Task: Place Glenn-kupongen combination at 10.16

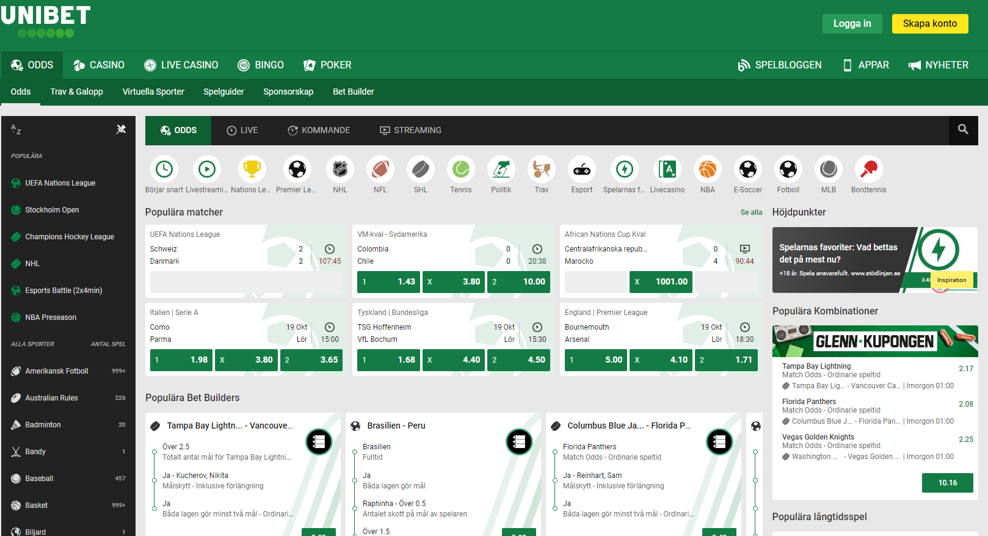Action: [x=948, y=483]
